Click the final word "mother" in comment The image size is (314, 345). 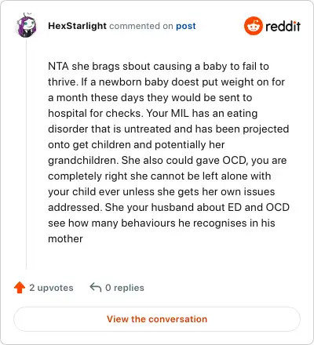pos(65,239)
